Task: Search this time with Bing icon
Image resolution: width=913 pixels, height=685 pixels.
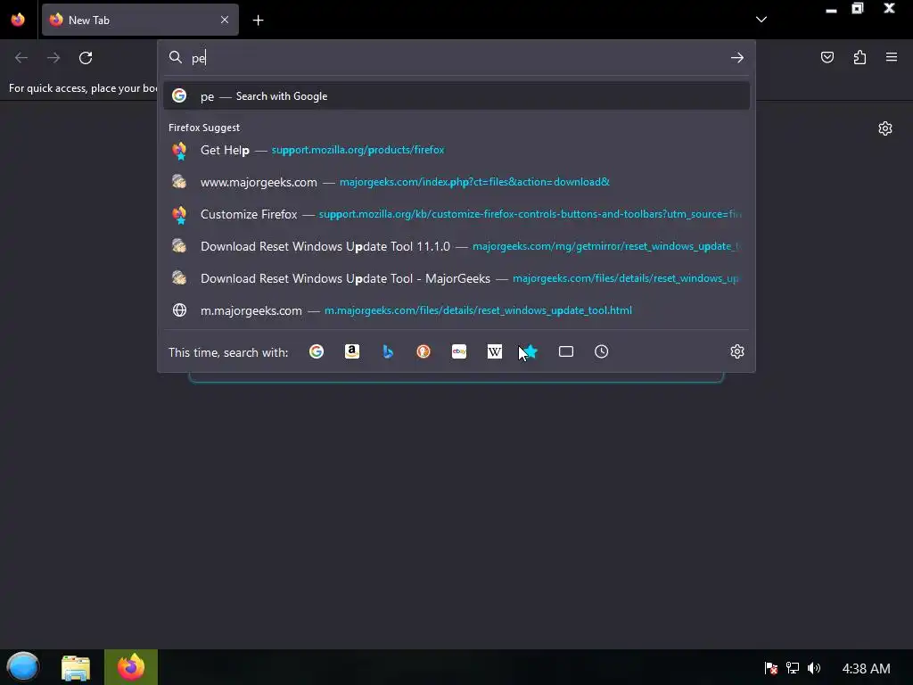Action: [388, 351]
